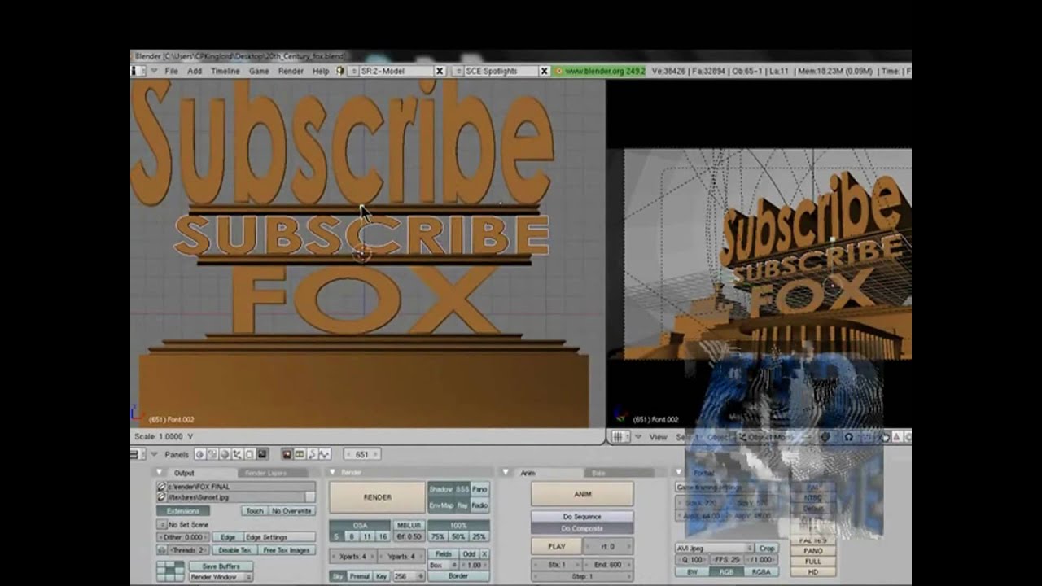
Task: Toggle EnvMap rendering
Action: 440,505
